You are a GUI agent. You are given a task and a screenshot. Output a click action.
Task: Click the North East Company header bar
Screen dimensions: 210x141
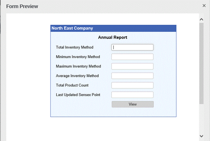point(113,28)
